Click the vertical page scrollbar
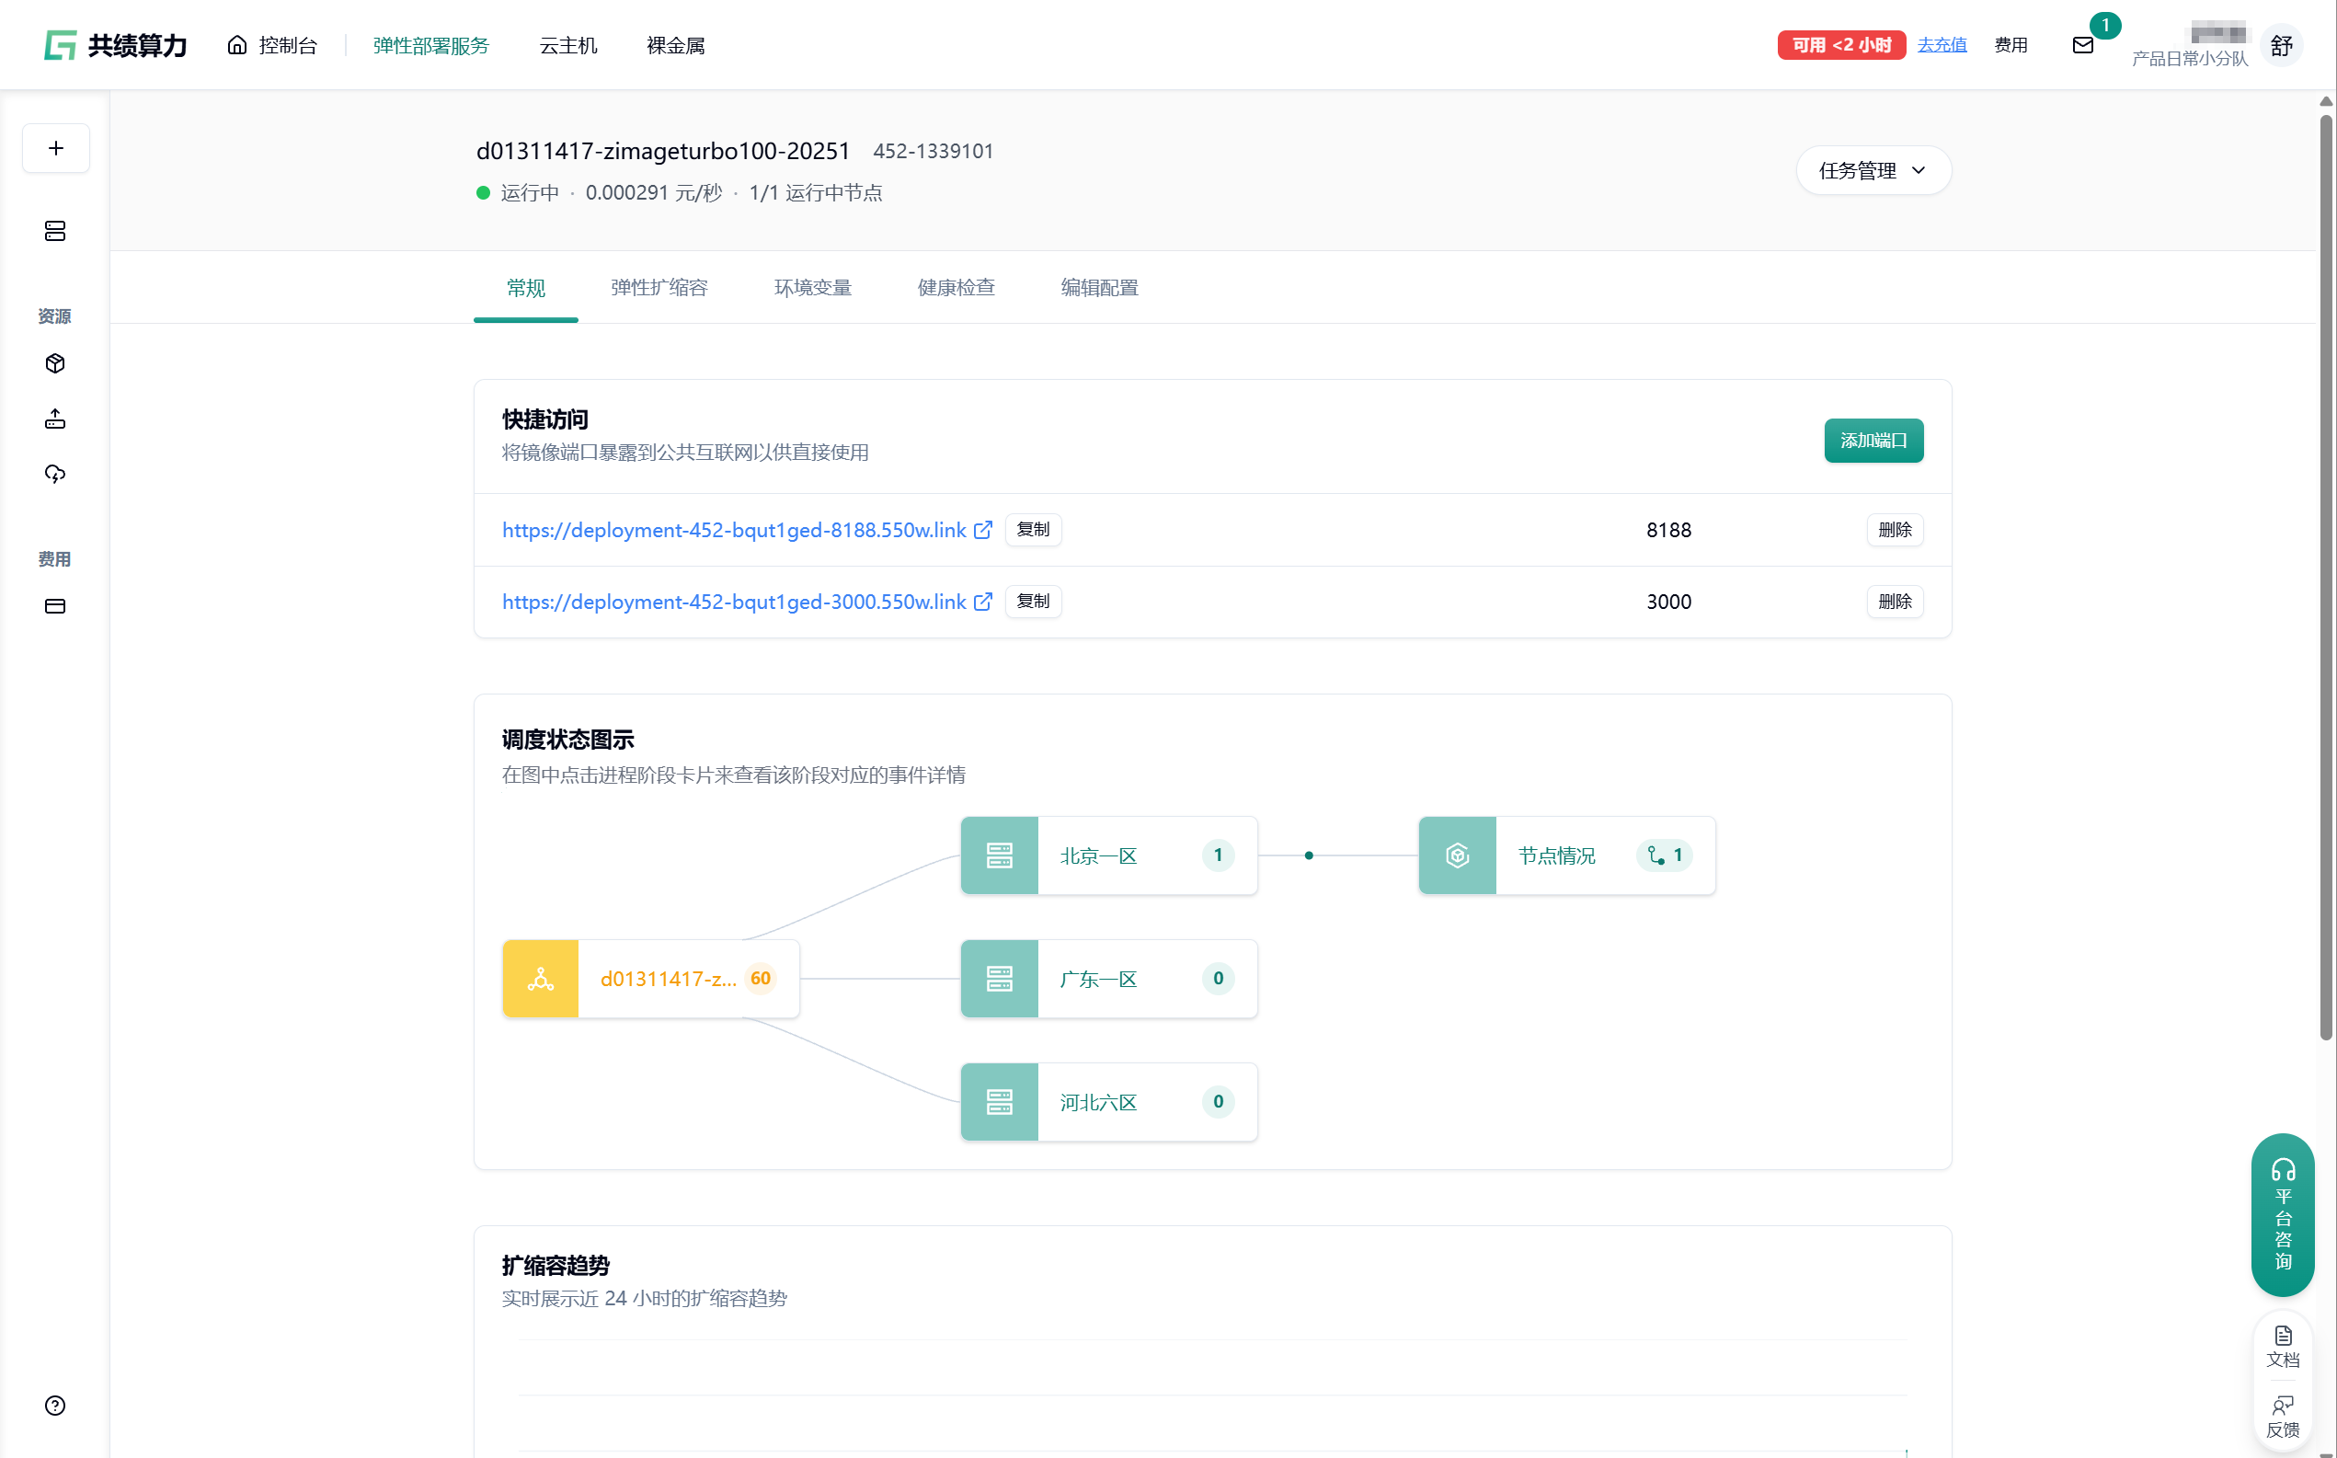This screenshot has height=1458, width=2337. [2325, 579]
